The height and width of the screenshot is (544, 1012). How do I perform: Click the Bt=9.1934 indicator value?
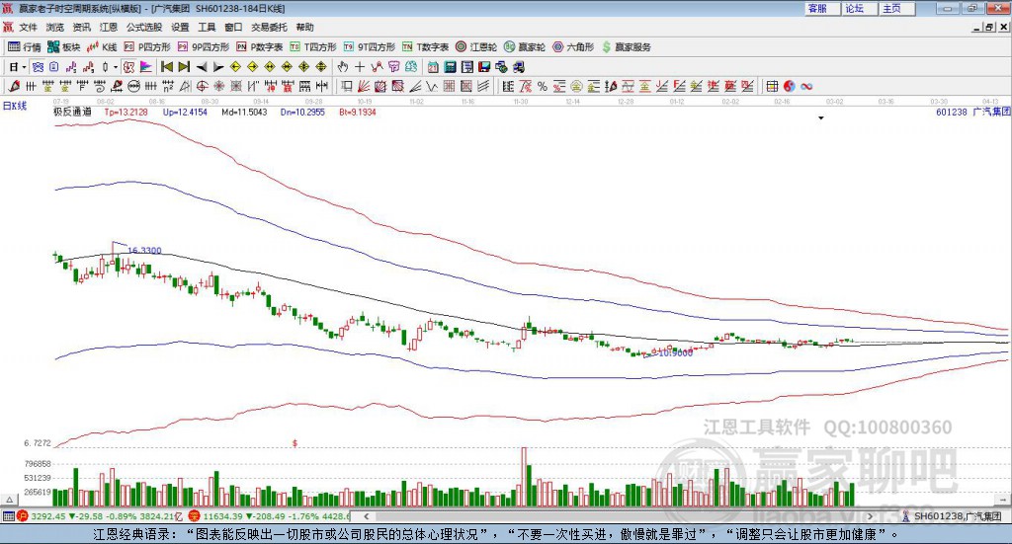pos(358,113)
